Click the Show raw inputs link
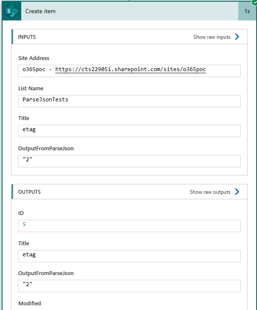Screen dimensions: 257x310 [x=212, y=37]
